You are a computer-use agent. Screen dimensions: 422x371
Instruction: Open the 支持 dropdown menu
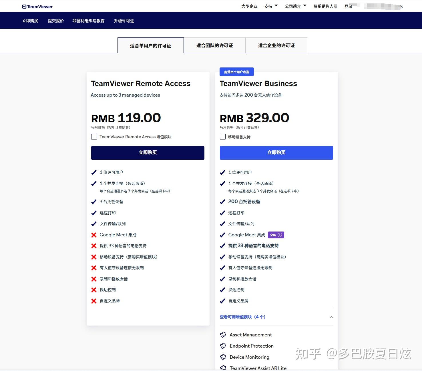tap(270, 6)
